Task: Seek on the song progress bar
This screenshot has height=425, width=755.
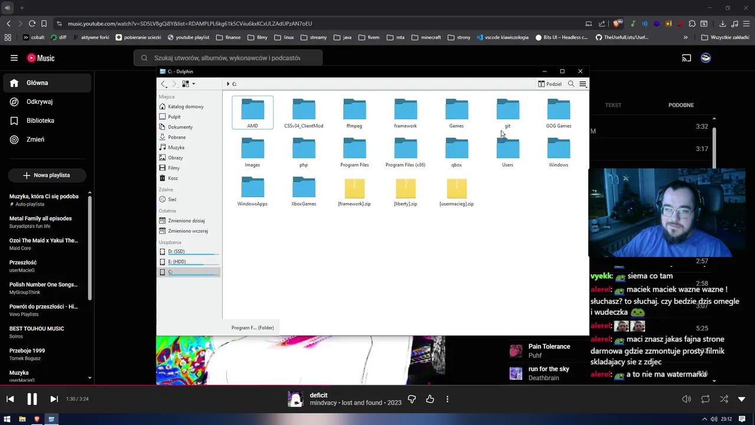Action: tap(377, 385)
